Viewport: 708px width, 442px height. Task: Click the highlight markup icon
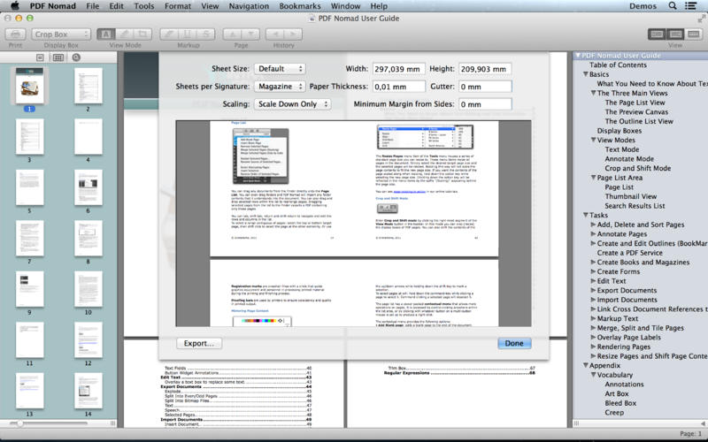click(168, 34)
